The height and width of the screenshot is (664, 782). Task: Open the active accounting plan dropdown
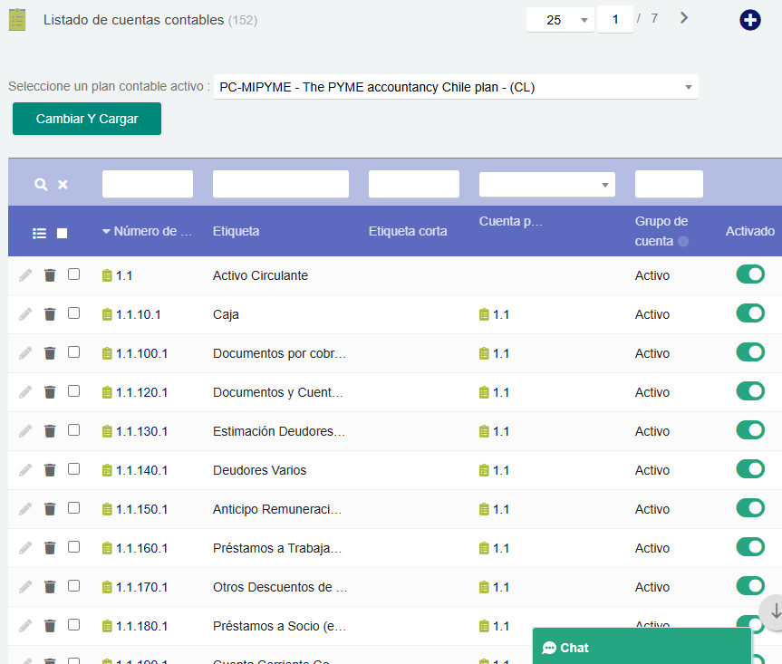coord(456,87)
